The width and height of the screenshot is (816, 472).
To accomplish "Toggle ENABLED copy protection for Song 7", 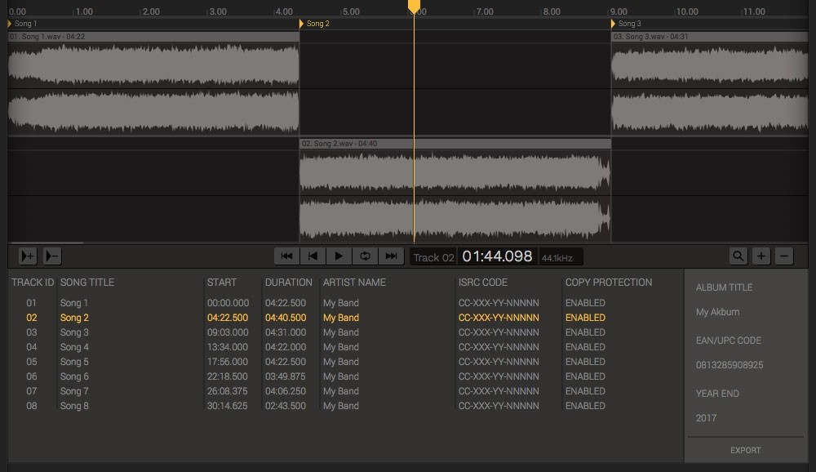I will point(585,390).
